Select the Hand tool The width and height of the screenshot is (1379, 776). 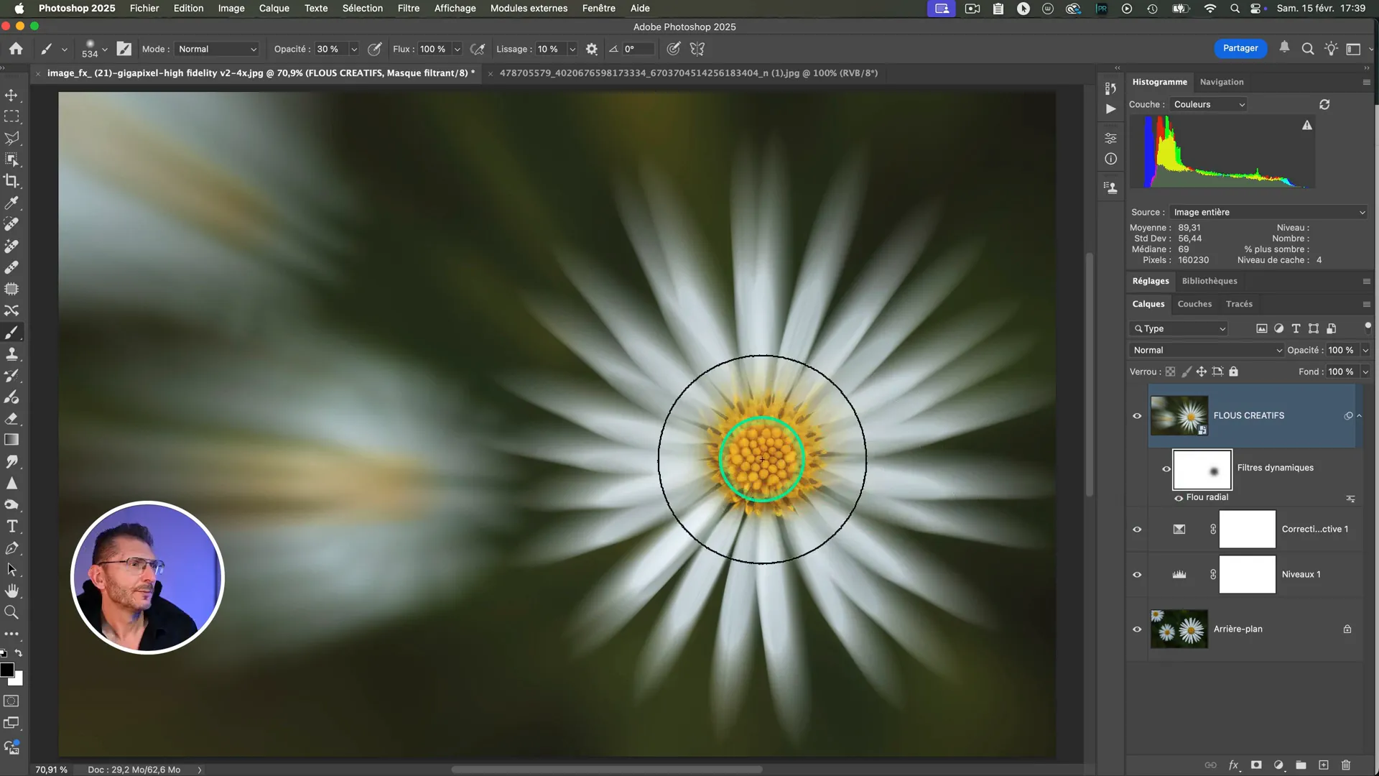pos(11,591)
